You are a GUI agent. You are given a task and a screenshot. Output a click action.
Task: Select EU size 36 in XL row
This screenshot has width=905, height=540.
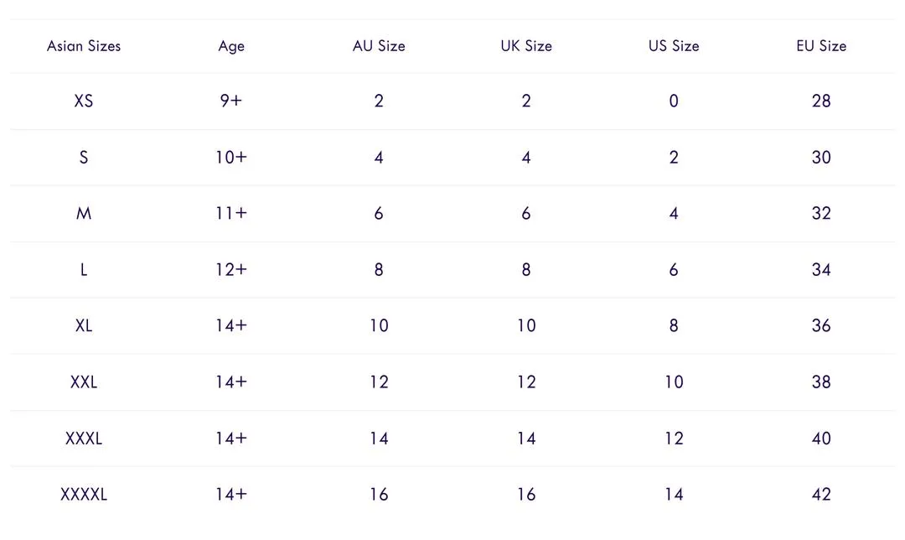click(x=821, y=325)
